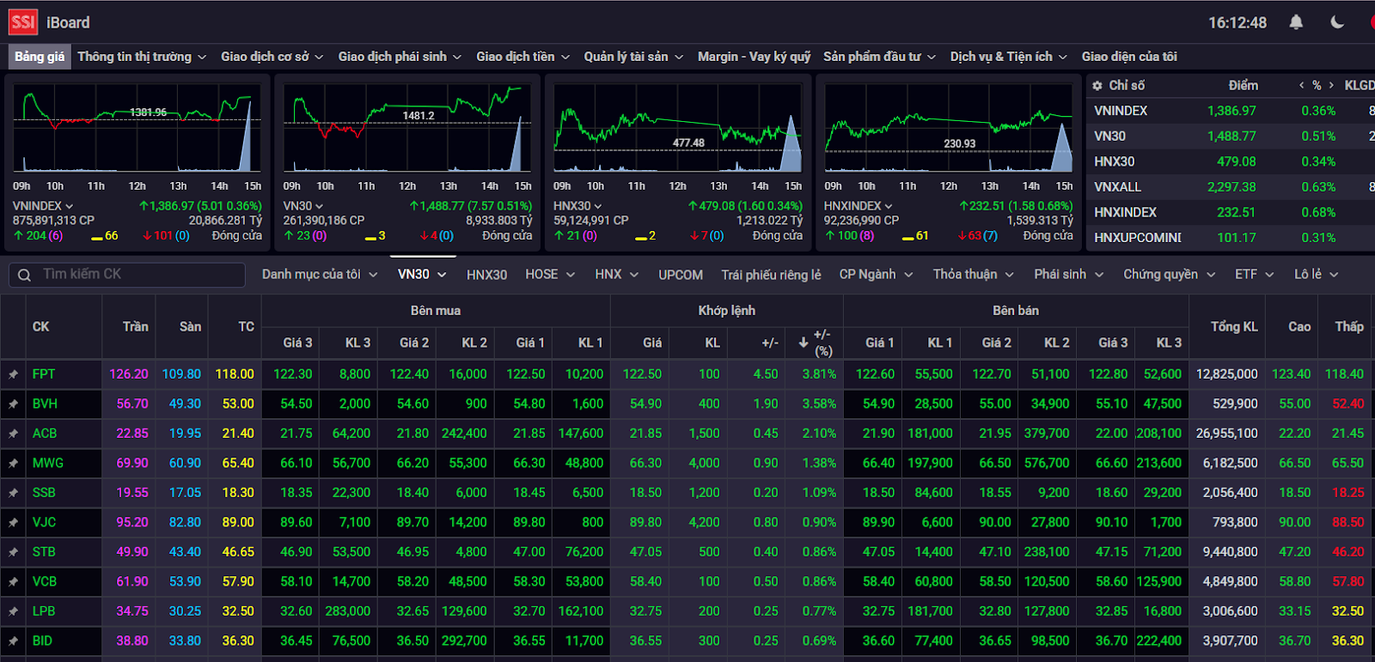Unpin the FPT stock row
Image resolution: width=1375 pixels, height=662 pixels.
point(13,374)
